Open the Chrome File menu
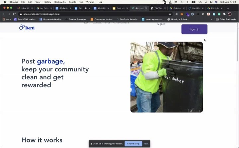Screen dimensions: 239x148 coord(23,2)
